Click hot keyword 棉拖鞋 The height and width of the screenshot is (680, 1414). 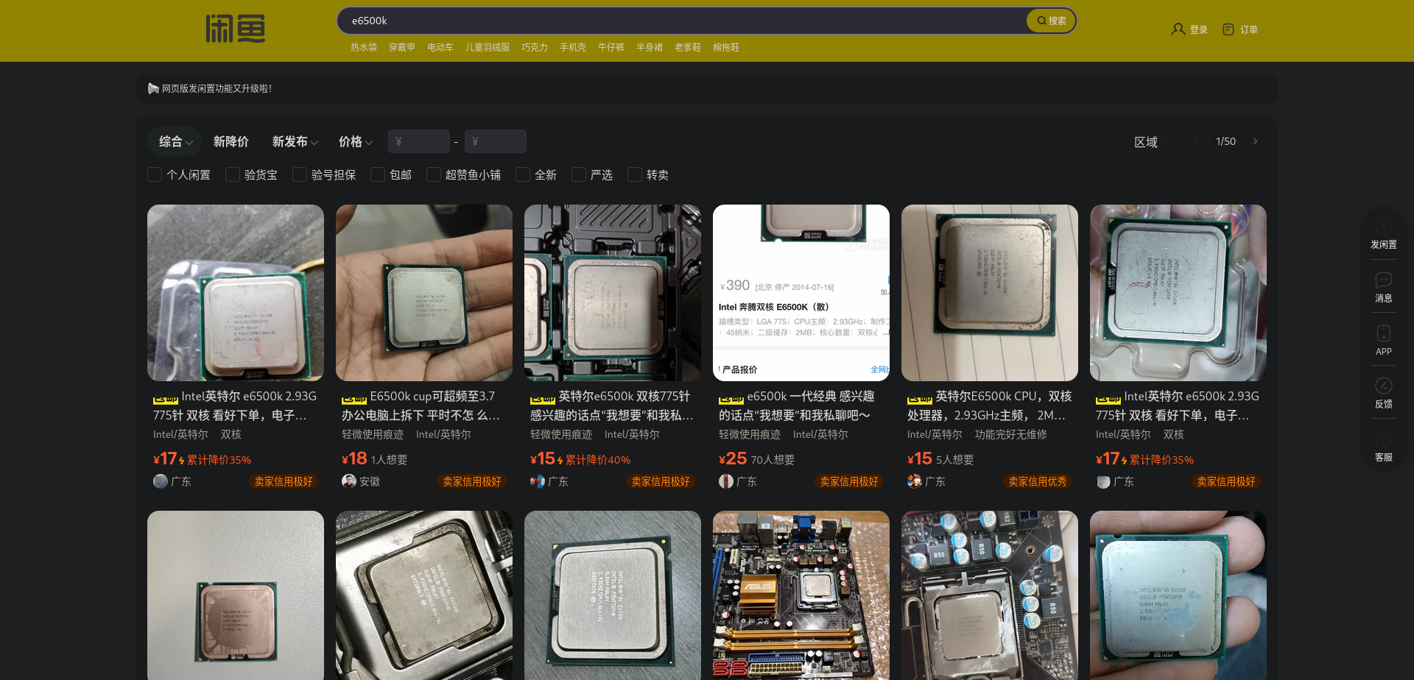[x=726, y=47]
